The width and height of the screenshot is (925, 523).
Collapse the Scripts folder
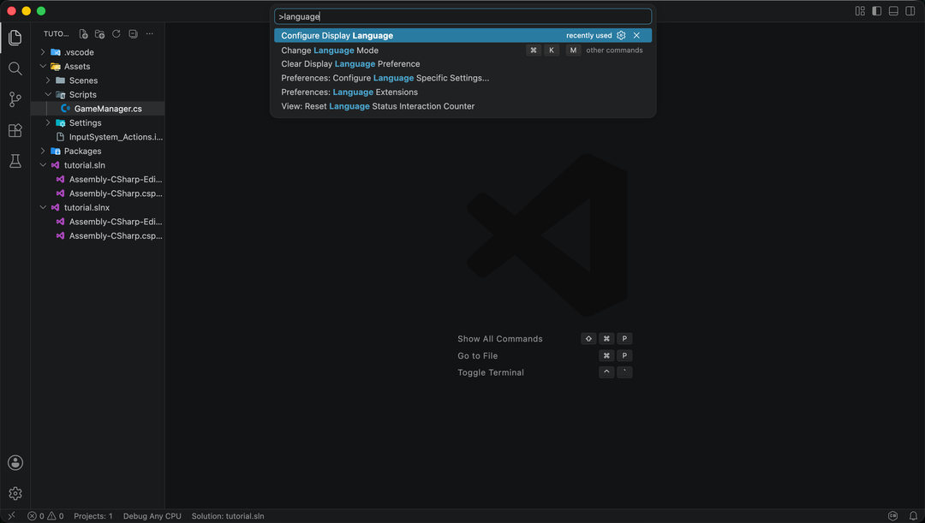point(48,94)
